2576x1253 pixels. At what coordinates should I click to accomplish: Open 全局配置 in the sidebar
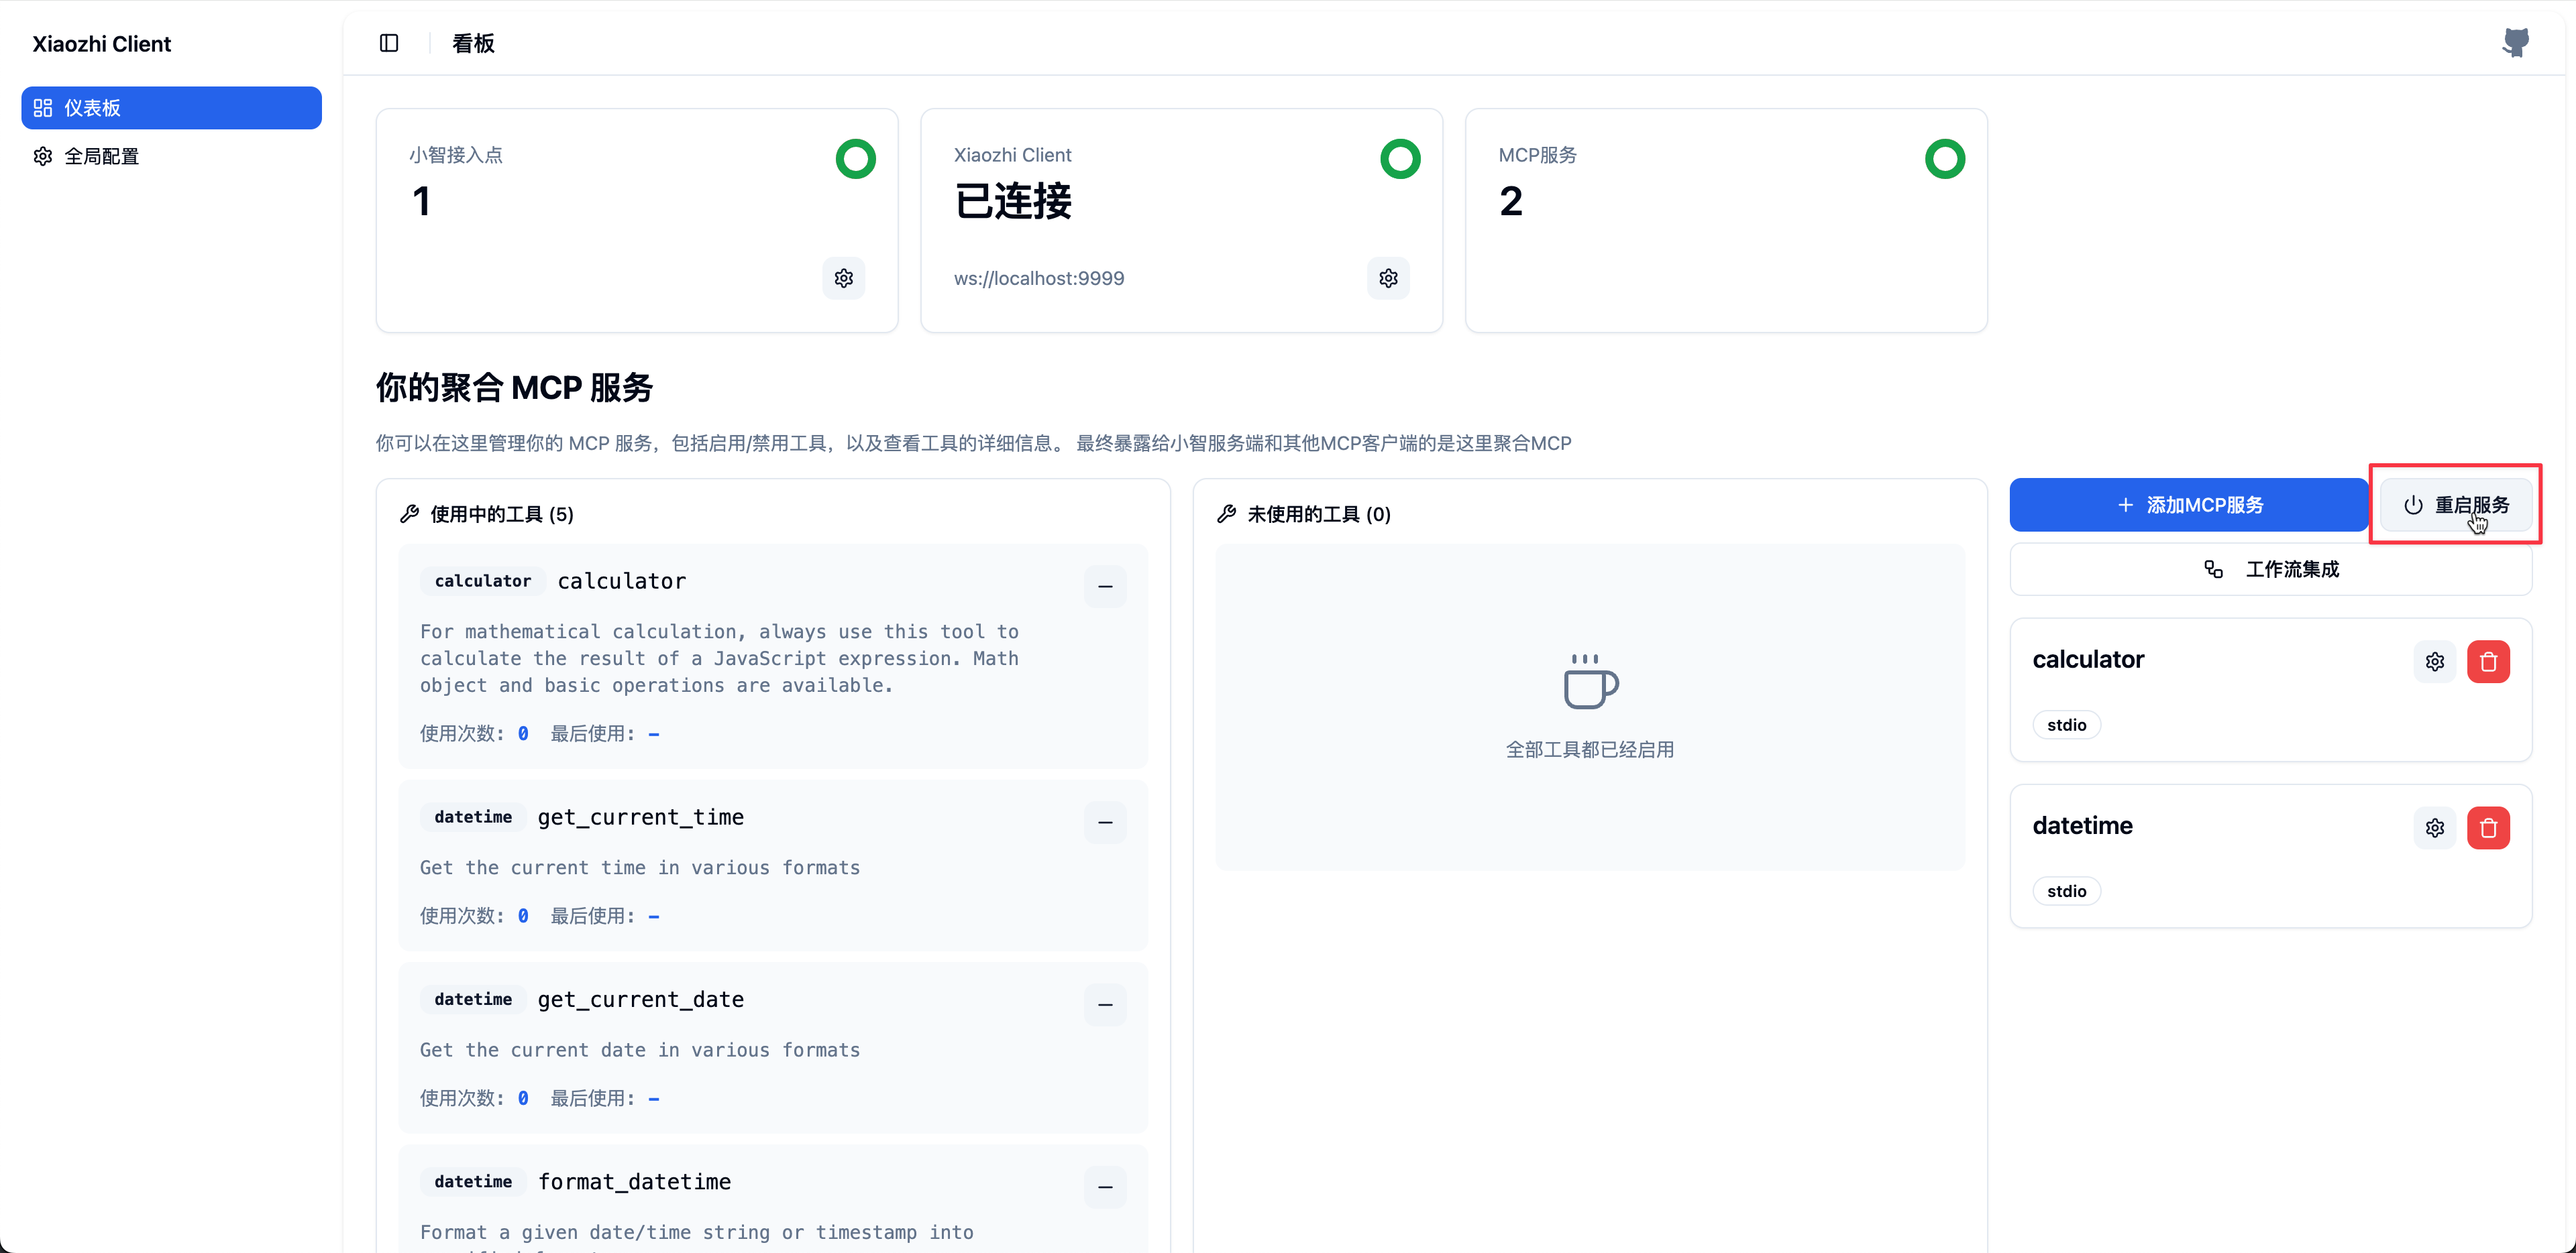(x=100, y=157)
